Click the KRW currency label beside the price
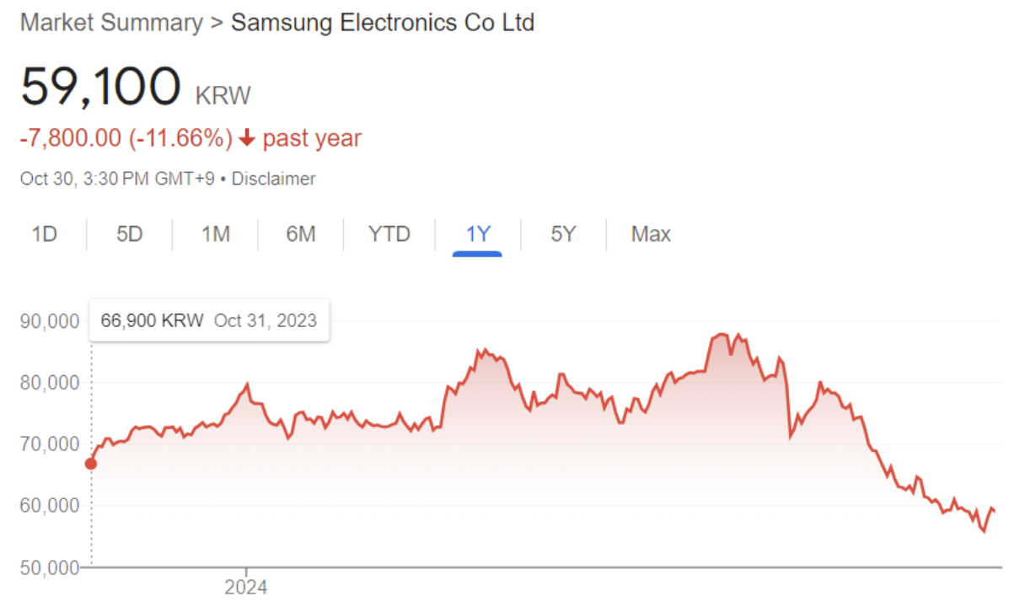1025x607 pixels. pyautogui.click(x=223, y=95)
